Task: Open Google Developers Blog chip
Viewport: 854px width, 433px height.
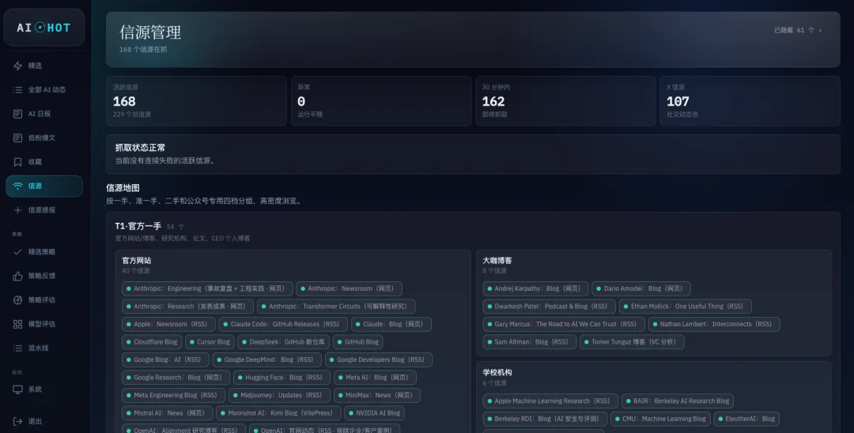Action: [x=379, y=360]
